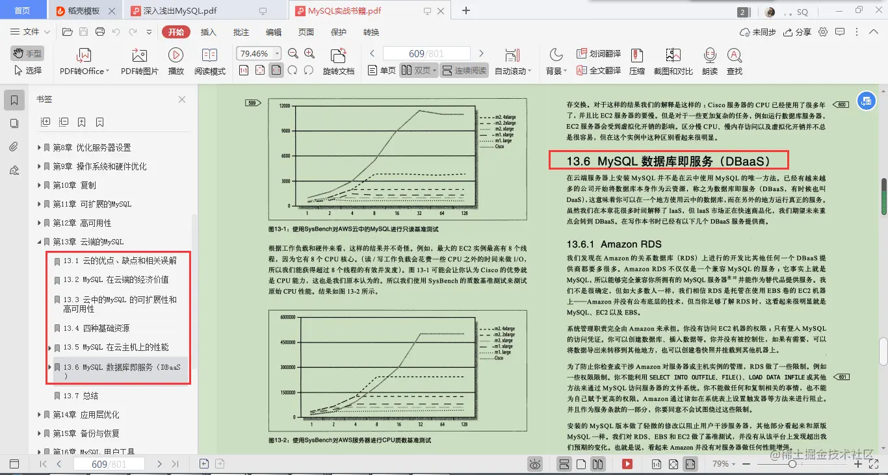The height and width of the screenshot is (475, 888).
Task: Open the 批注 ribbon tab
Action: (x=241, y=32)
